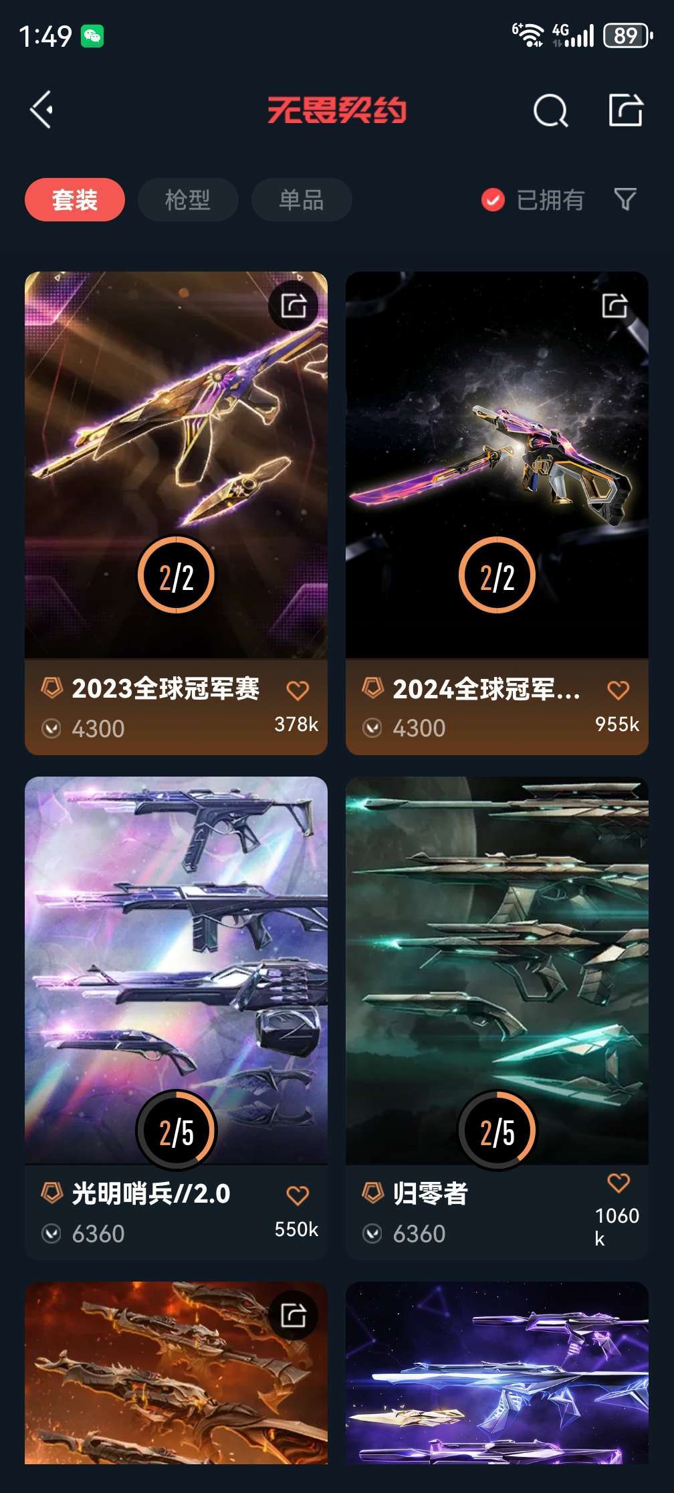Favorite the 2024全球冠军 bundle heart
Screen dimensions: 674x1493
619,690
